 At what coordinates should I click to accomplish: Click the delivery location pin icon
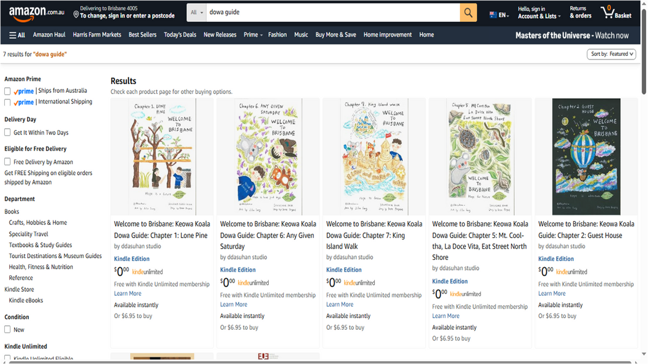coord(76,15)
